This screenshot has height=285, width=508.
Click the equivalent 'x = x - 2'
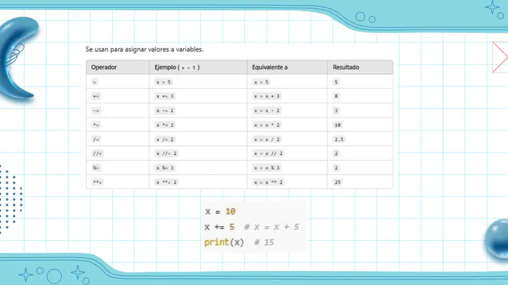click(x=266, y=110)
